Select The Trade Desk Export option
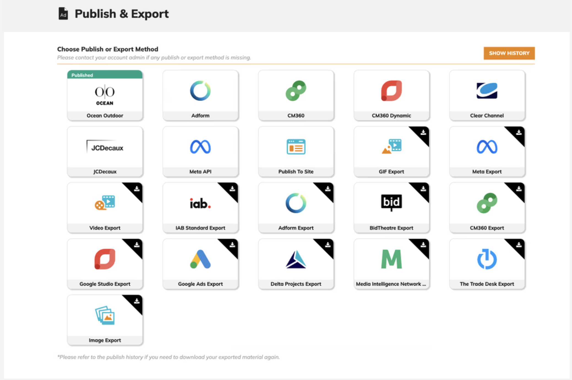This screenshot has width=572, height=380. (487, 264)
